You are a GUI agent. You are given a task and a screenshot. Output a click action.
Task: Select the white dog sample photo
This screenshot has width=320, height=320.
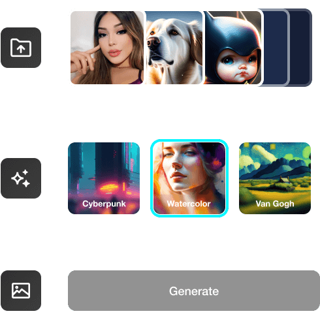[174, 48]
